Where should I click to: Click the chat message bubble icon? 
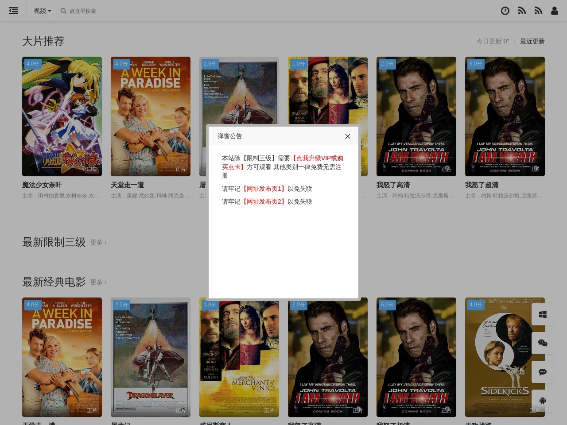(543, 372)
